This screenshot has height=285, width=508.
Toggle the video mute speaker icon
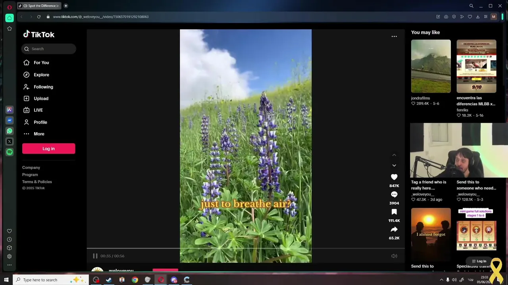click(394, 256)
